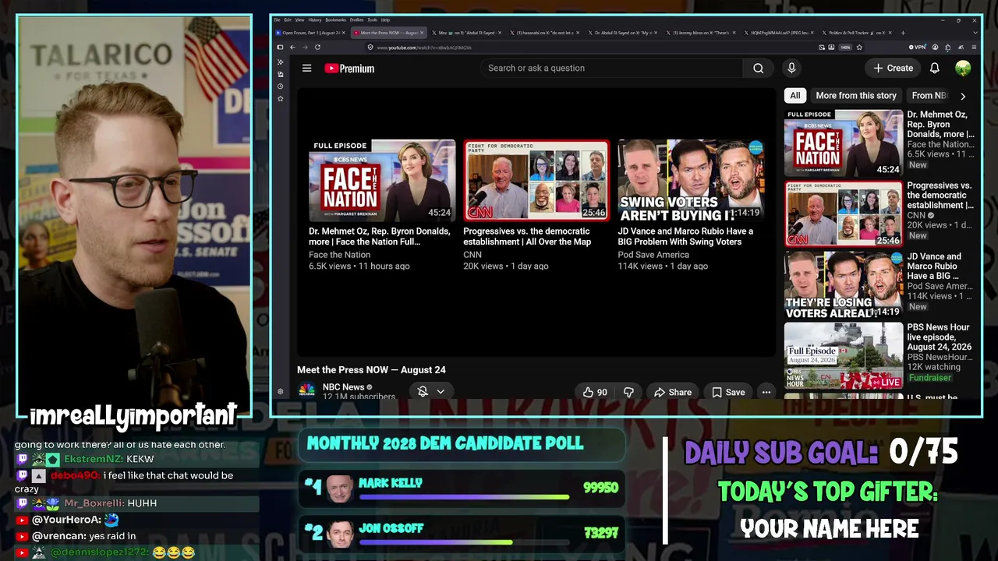Open the YouTube guide hamburger menu
The width and height of the screenshot is (998, 561).
[306, 69]
